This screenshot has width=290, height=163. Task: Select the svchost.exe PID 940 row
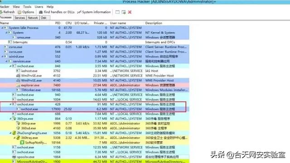(95, 95)
